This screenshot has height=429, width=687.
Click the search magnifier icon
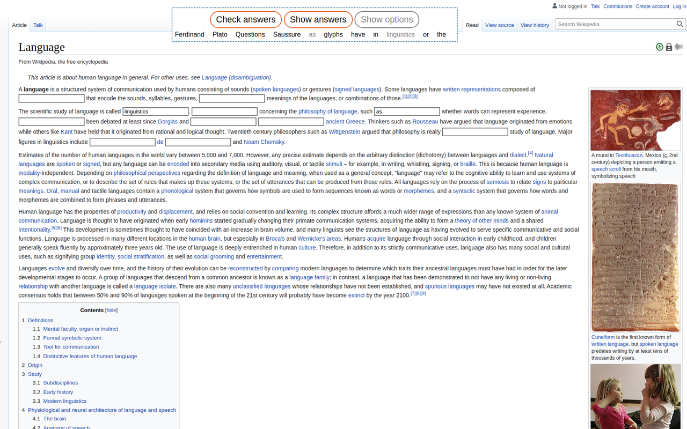(679, 24)
